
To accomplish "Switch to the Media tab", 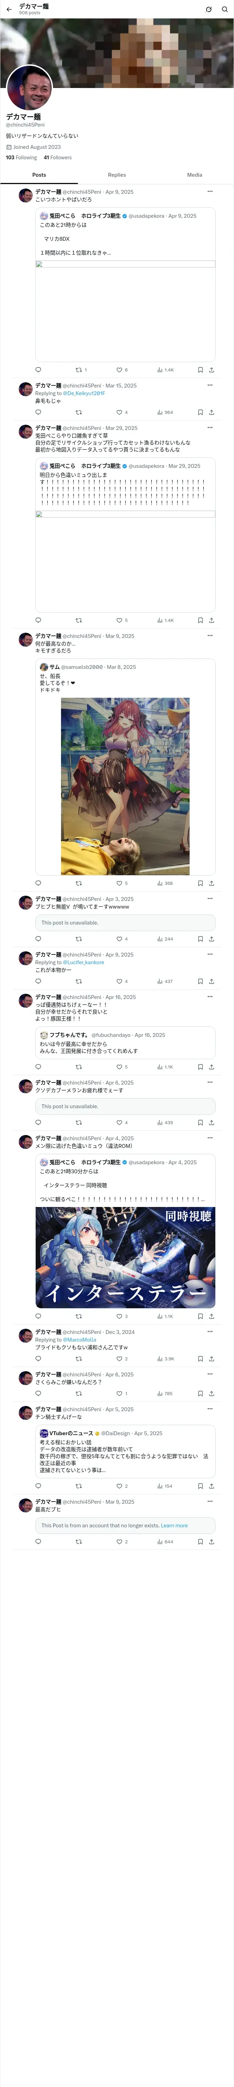I will coord(194,175).
